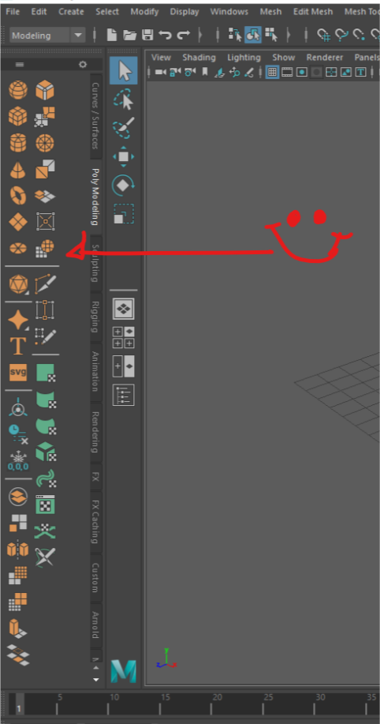Click the scissors 3D Cut and Sew icon
The width and height of the screenshot is (380, 724).
click(45, 557)
